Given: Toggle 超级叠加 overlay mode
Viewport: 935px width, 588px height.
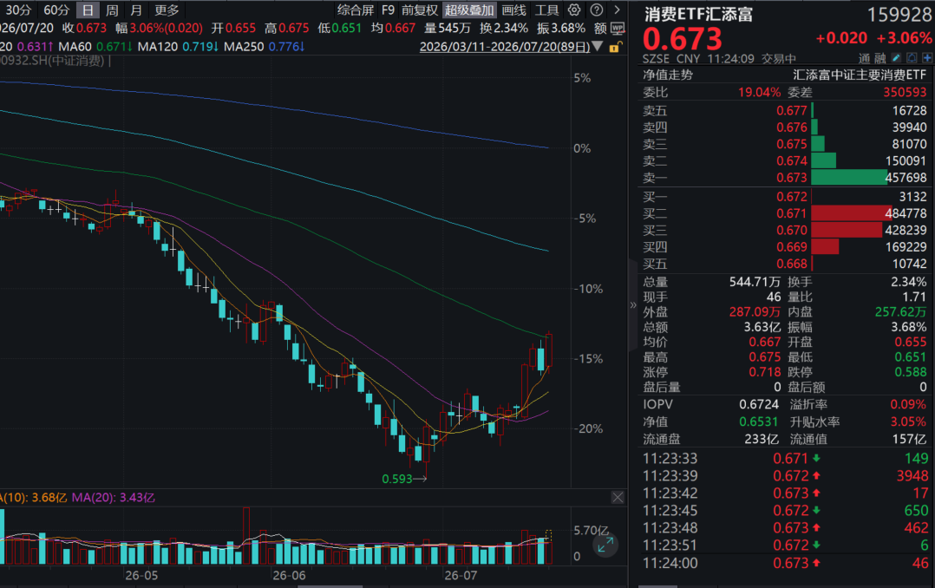Looking at the screenshot, I should (469, 10).
